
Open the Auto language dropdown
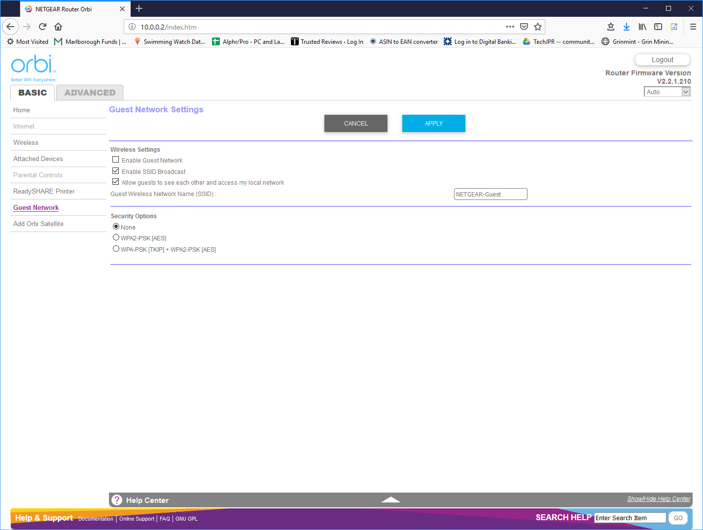tap(667, 92)
